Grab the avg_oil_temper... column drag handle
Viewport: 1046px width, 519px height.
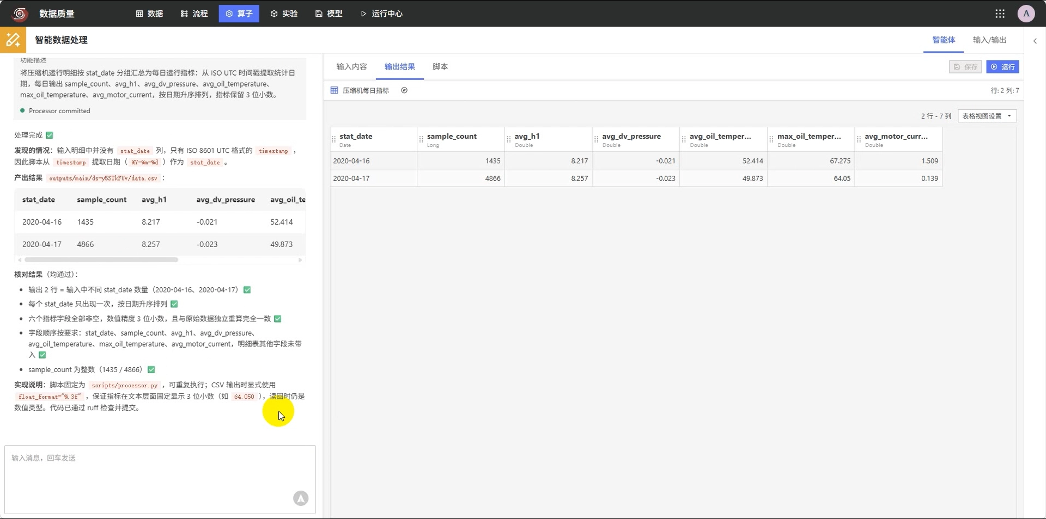pos(684,140)
